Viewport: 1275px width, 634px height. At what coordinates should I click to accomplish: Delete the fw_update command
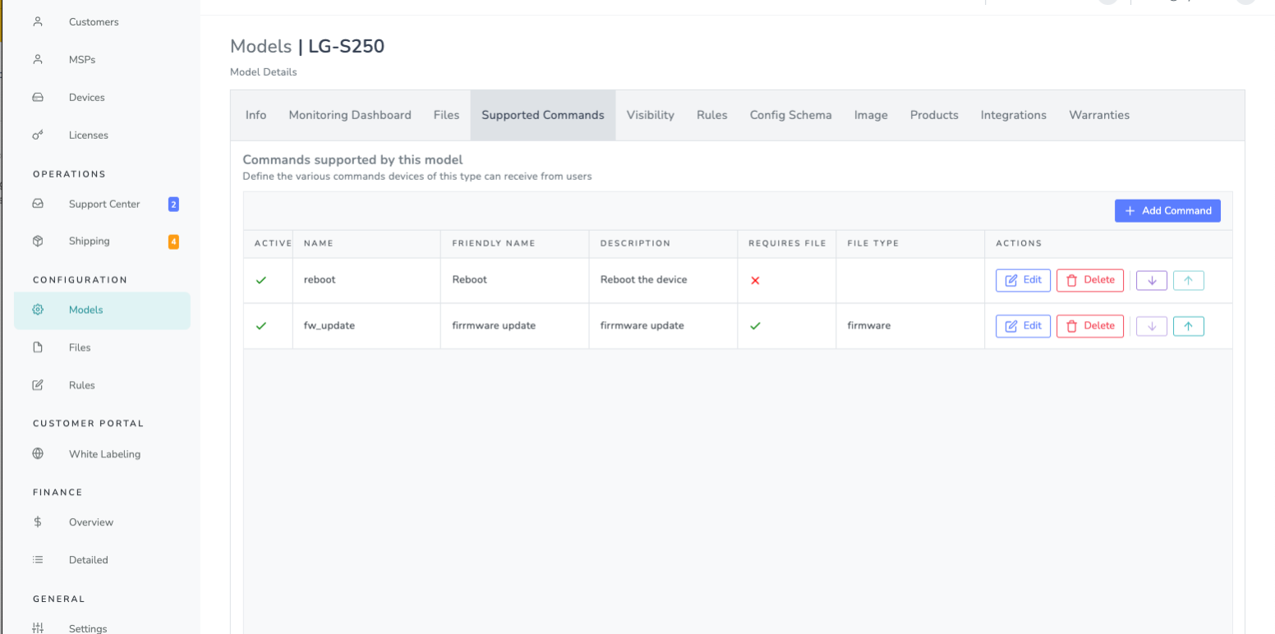1090,326
